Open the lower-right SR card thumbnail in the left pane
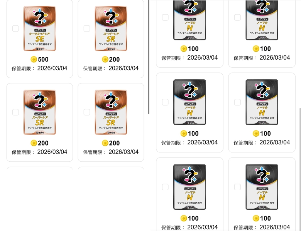 pyautogui.click(x=111, y=112)
